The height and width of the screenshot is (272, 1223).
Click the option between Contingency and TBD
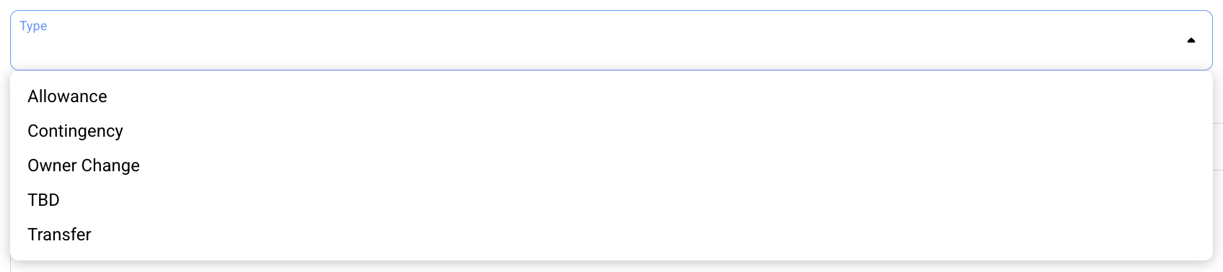coord(611,166)
